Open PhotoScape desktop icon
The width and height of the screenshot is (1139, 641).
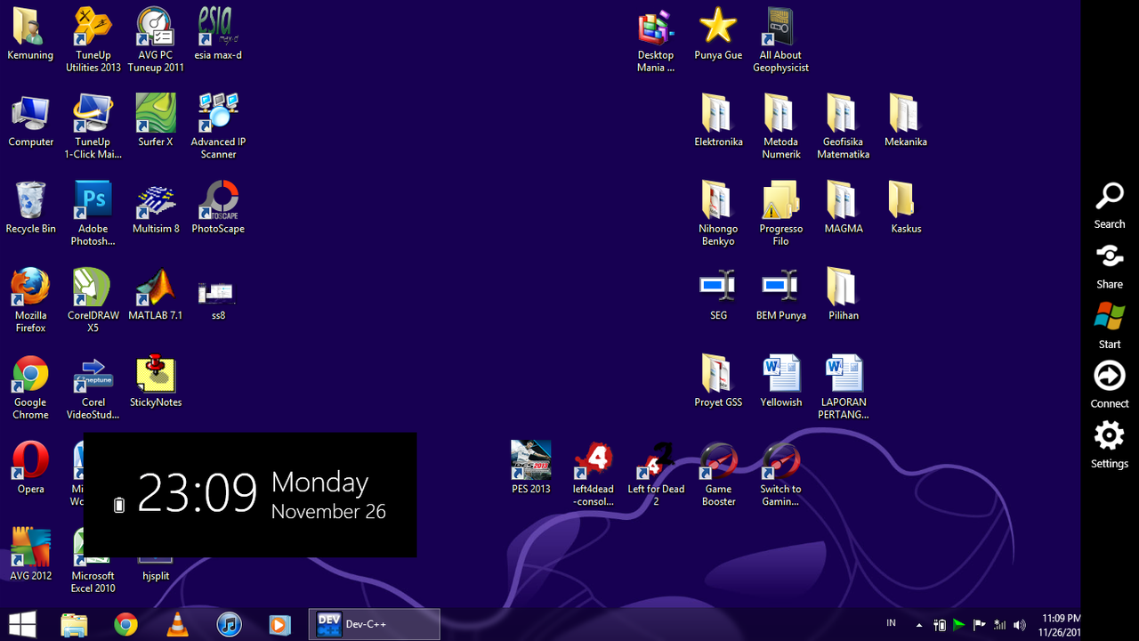coord(218,207)
